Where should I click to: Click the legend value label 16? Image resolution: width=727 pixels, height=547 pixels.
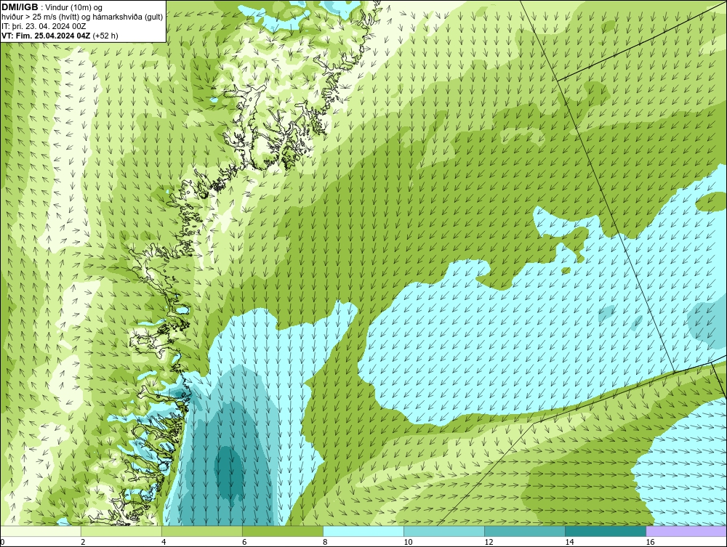point(649,542)
